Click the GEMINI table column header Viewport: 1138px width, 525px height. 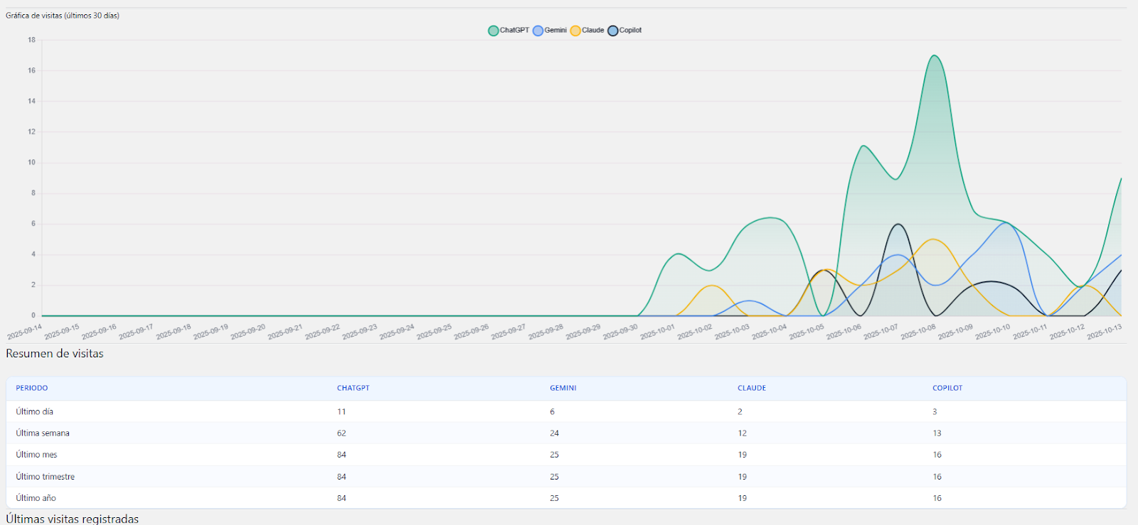pos(563,388)
